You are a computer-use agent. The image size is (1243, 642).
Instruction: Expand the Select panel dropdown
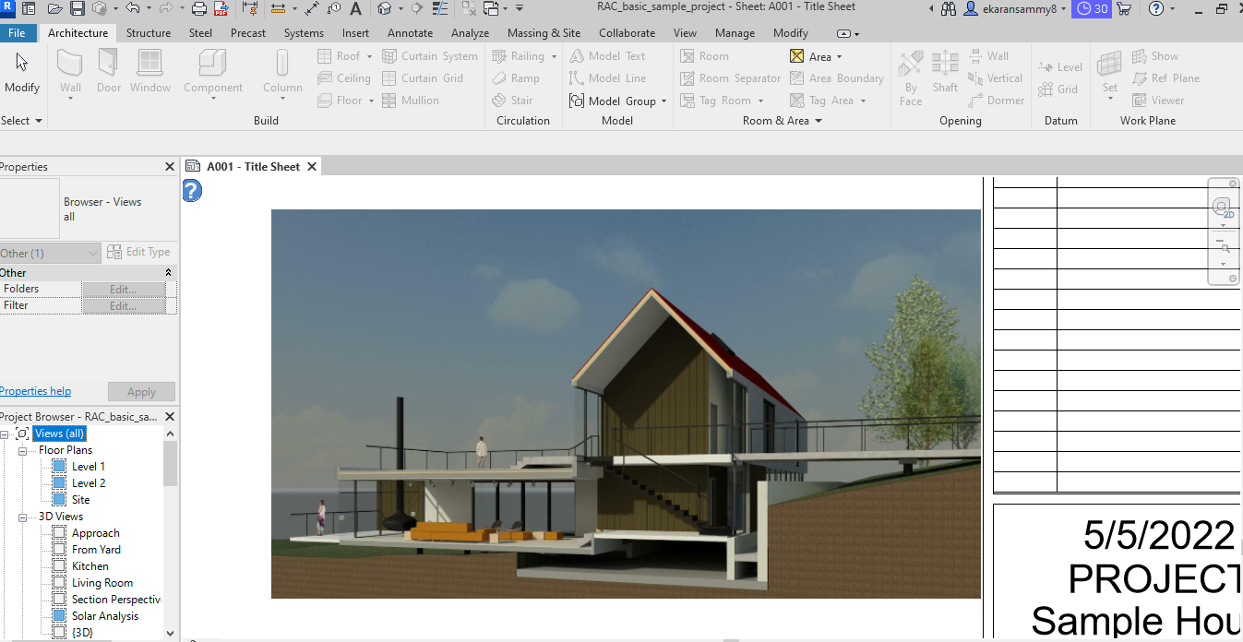point(39,121)
